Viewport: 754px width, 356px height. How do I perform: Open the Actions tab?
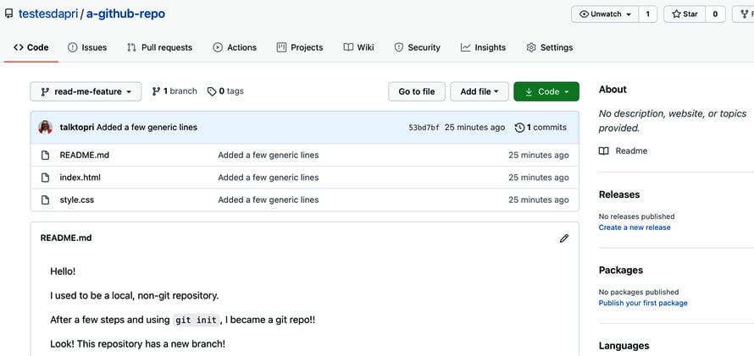coord(235,47)
